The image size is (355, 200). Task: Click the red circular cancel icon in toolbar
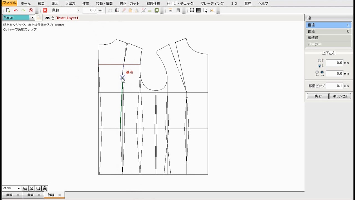(x=31, y=10)
